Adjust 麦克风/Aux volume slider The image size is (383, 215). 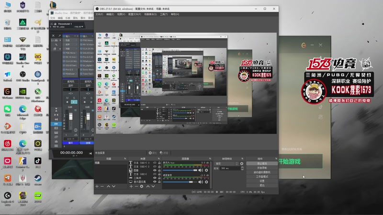(180, 170)
